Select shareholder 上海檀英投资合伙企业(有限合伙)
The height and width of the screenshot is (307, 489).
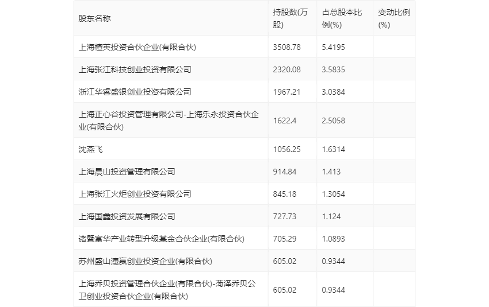(x=137, y=47)
